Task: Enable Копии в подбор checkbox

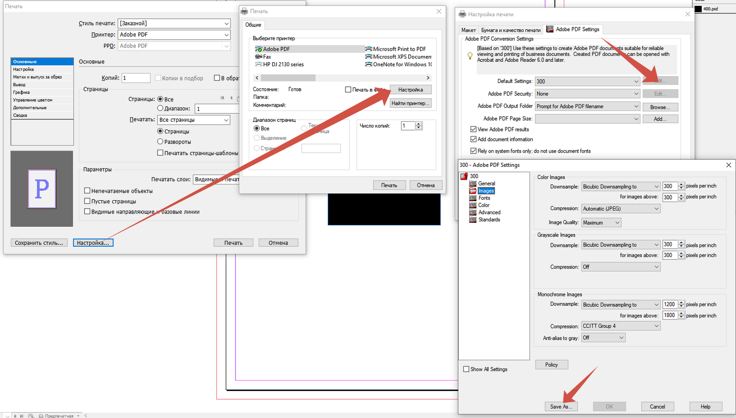Action: click(x=158, y=78)
